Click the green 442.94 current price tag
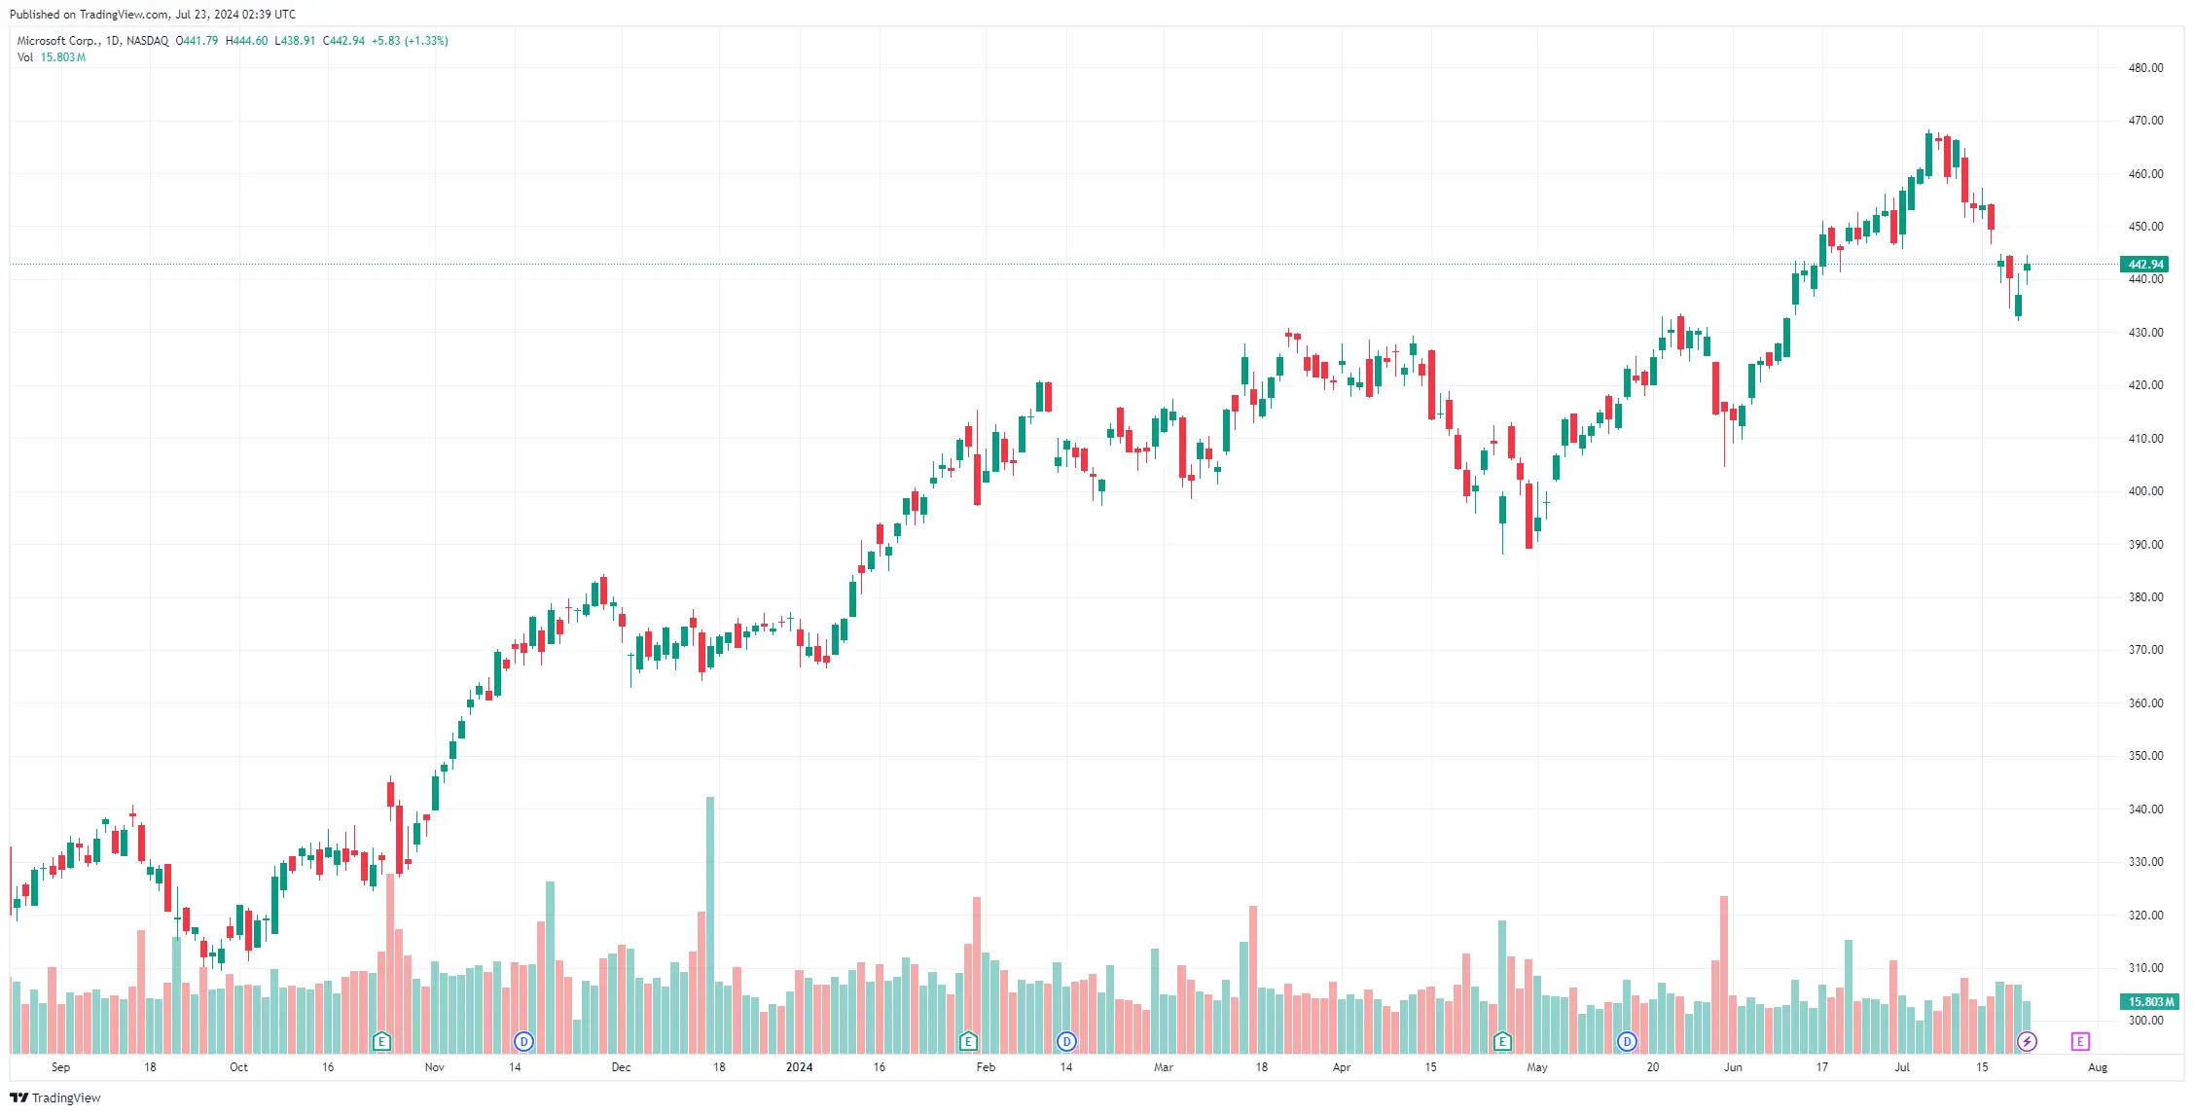This screenshot has height=1115, width=2194. 2144,265
